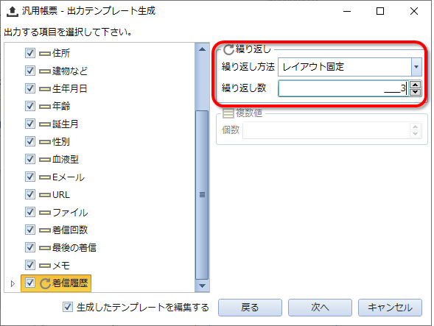Select the メモ item label

pyautogui.click(x=61, y=265)
